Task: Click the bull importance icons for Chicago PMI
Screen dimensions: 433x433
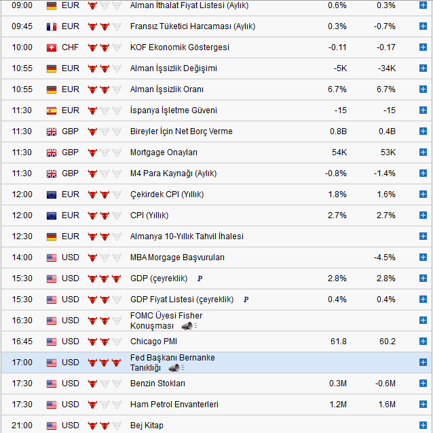Action: (x=105, y=342)
